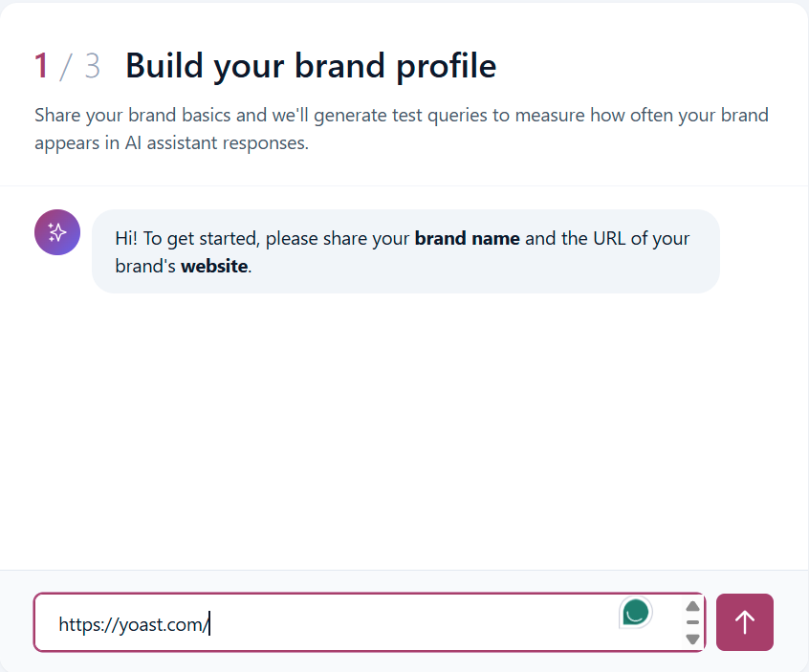Click the "Share your brand basics" description line
The width and height of the screenshot is (809, 672).
coord(402,115)
